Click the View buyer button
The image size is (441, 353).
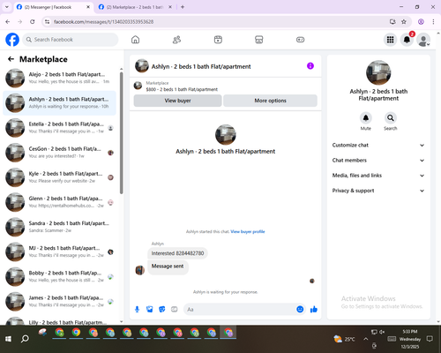[177, 101]
